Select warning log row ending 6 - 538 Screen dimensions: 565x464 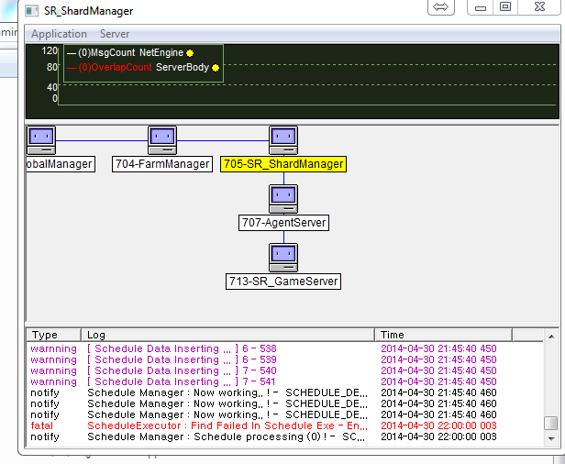[284, 348]
